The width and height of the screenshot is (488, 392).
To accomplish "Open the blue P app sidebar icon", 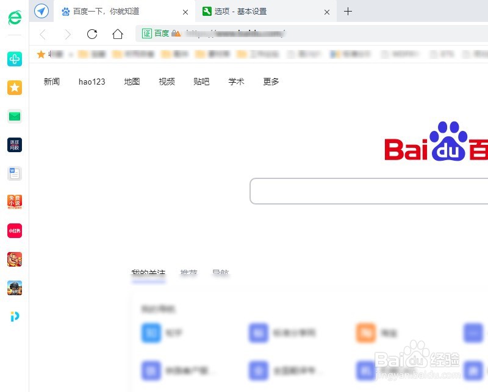I will pos(15,317).
